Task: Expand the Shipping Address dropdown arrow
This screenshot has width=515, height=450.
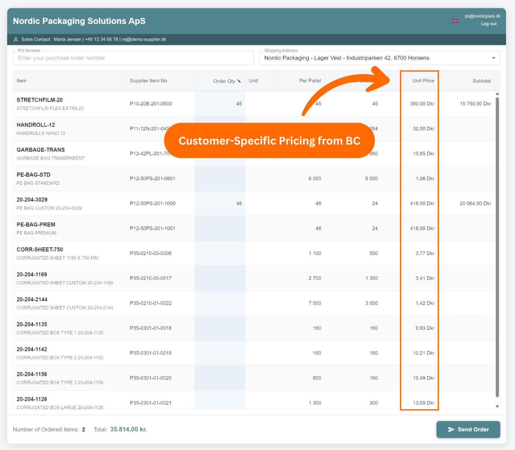Action: tap(493, 58)
